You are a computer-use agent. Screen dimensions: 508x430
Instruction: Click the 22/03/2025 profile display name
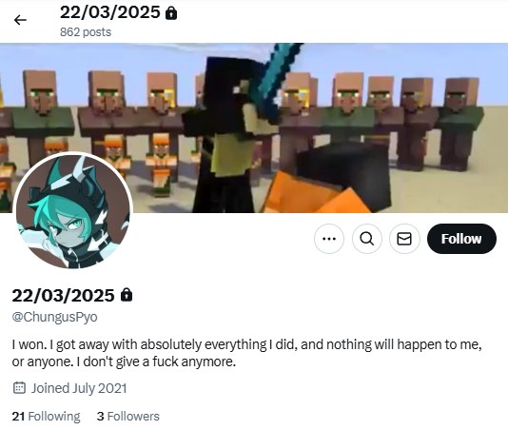pos(63,296)
